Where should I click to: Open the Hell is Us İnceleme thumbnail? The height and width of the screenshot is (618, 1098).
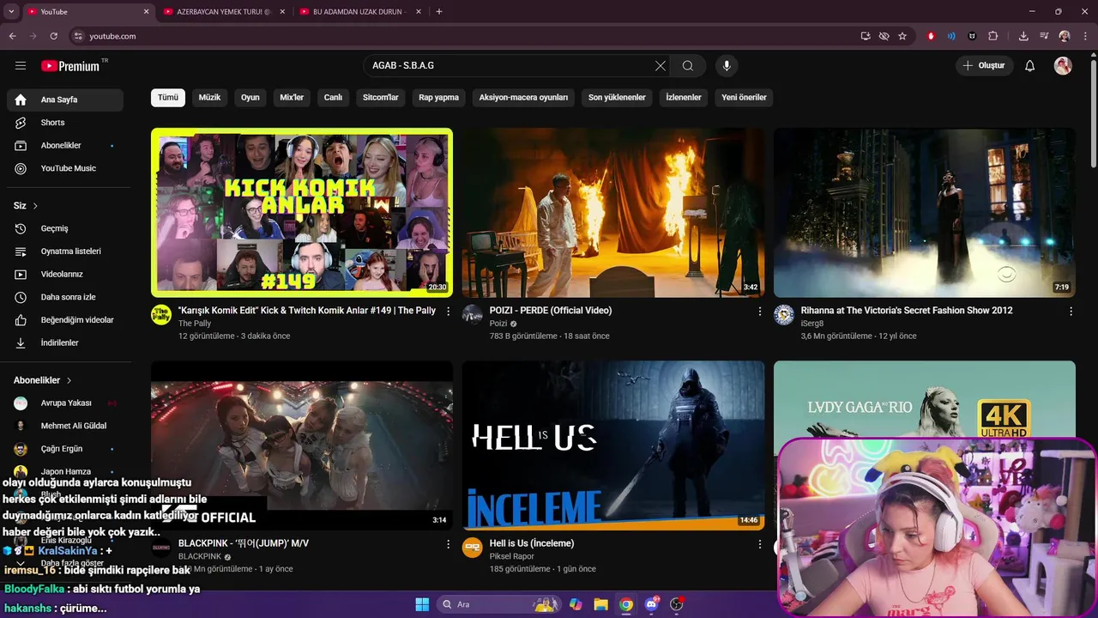click(x=613, y=445)
